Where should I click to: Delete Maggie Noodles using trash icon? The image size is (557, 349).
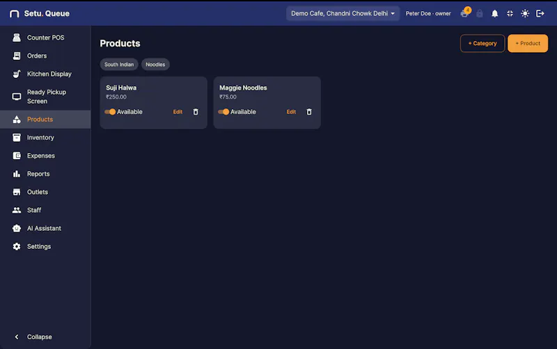(x=309, y=112)
